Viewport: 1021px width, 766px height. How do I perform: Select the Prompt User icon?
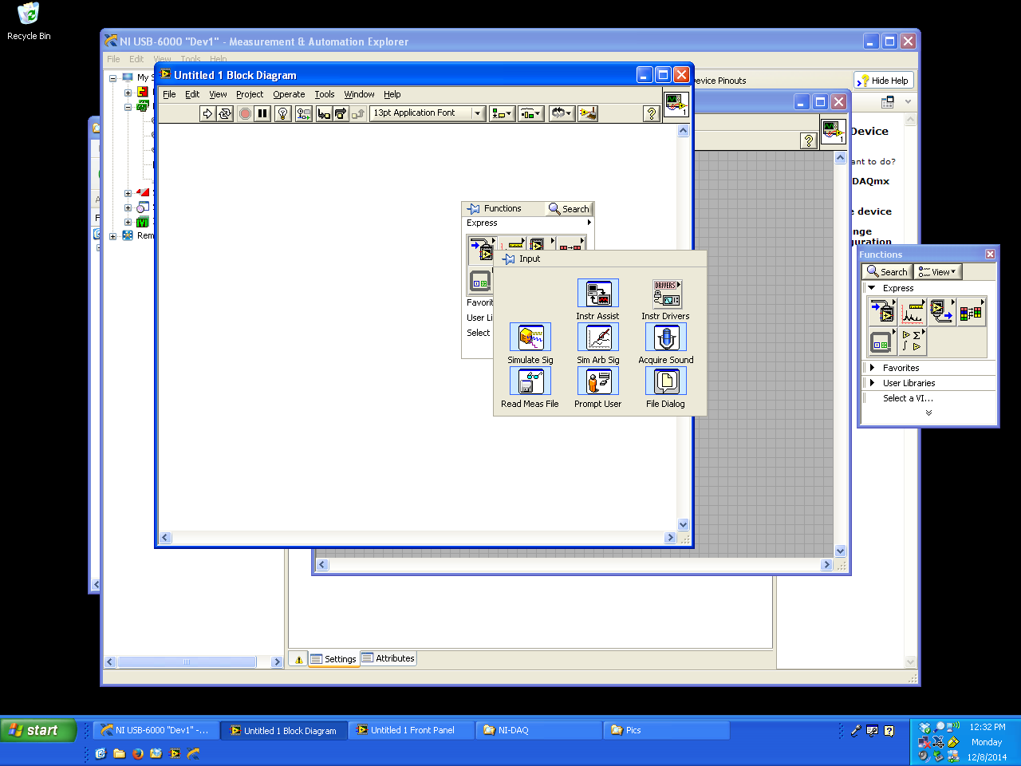coord(597,381)
